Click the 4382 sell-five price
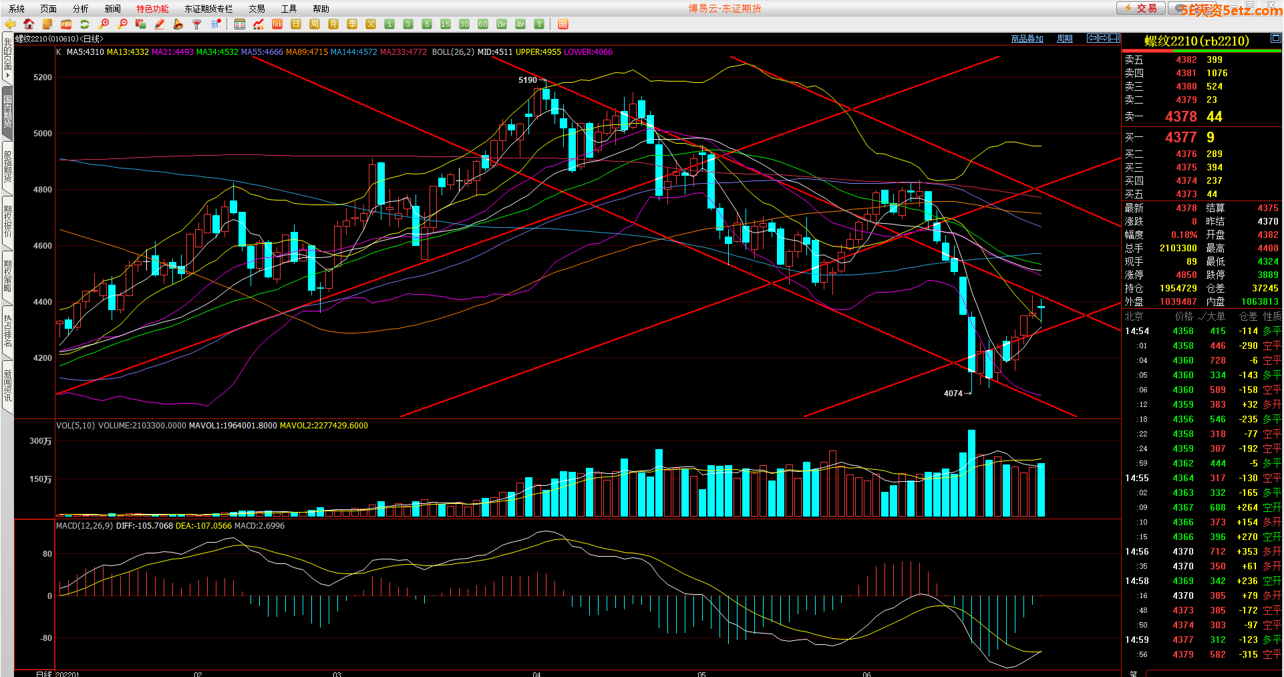1284x677 pixels. tap(1186, 59)
